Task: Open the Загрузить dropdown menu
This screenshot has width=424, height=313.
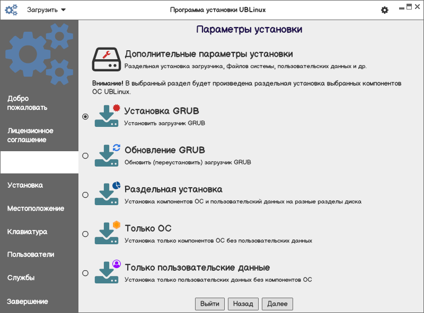Action: 46,10
